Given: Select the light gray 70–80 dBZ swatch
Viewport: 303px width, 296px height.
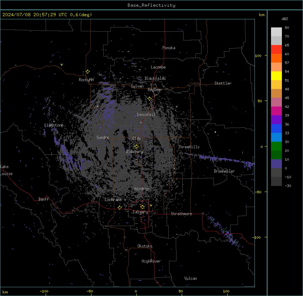Looking at the screenshot, I should coord(276,32).
